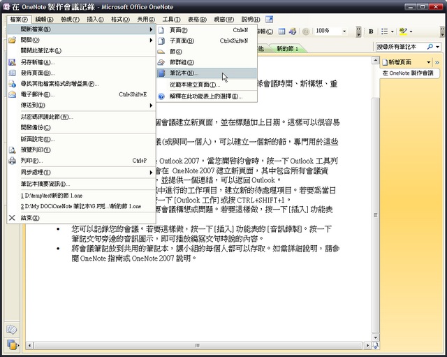Select 關閉此筆記本(L)
The height and width of the screenshot is (357, 447).
(82, 51)
